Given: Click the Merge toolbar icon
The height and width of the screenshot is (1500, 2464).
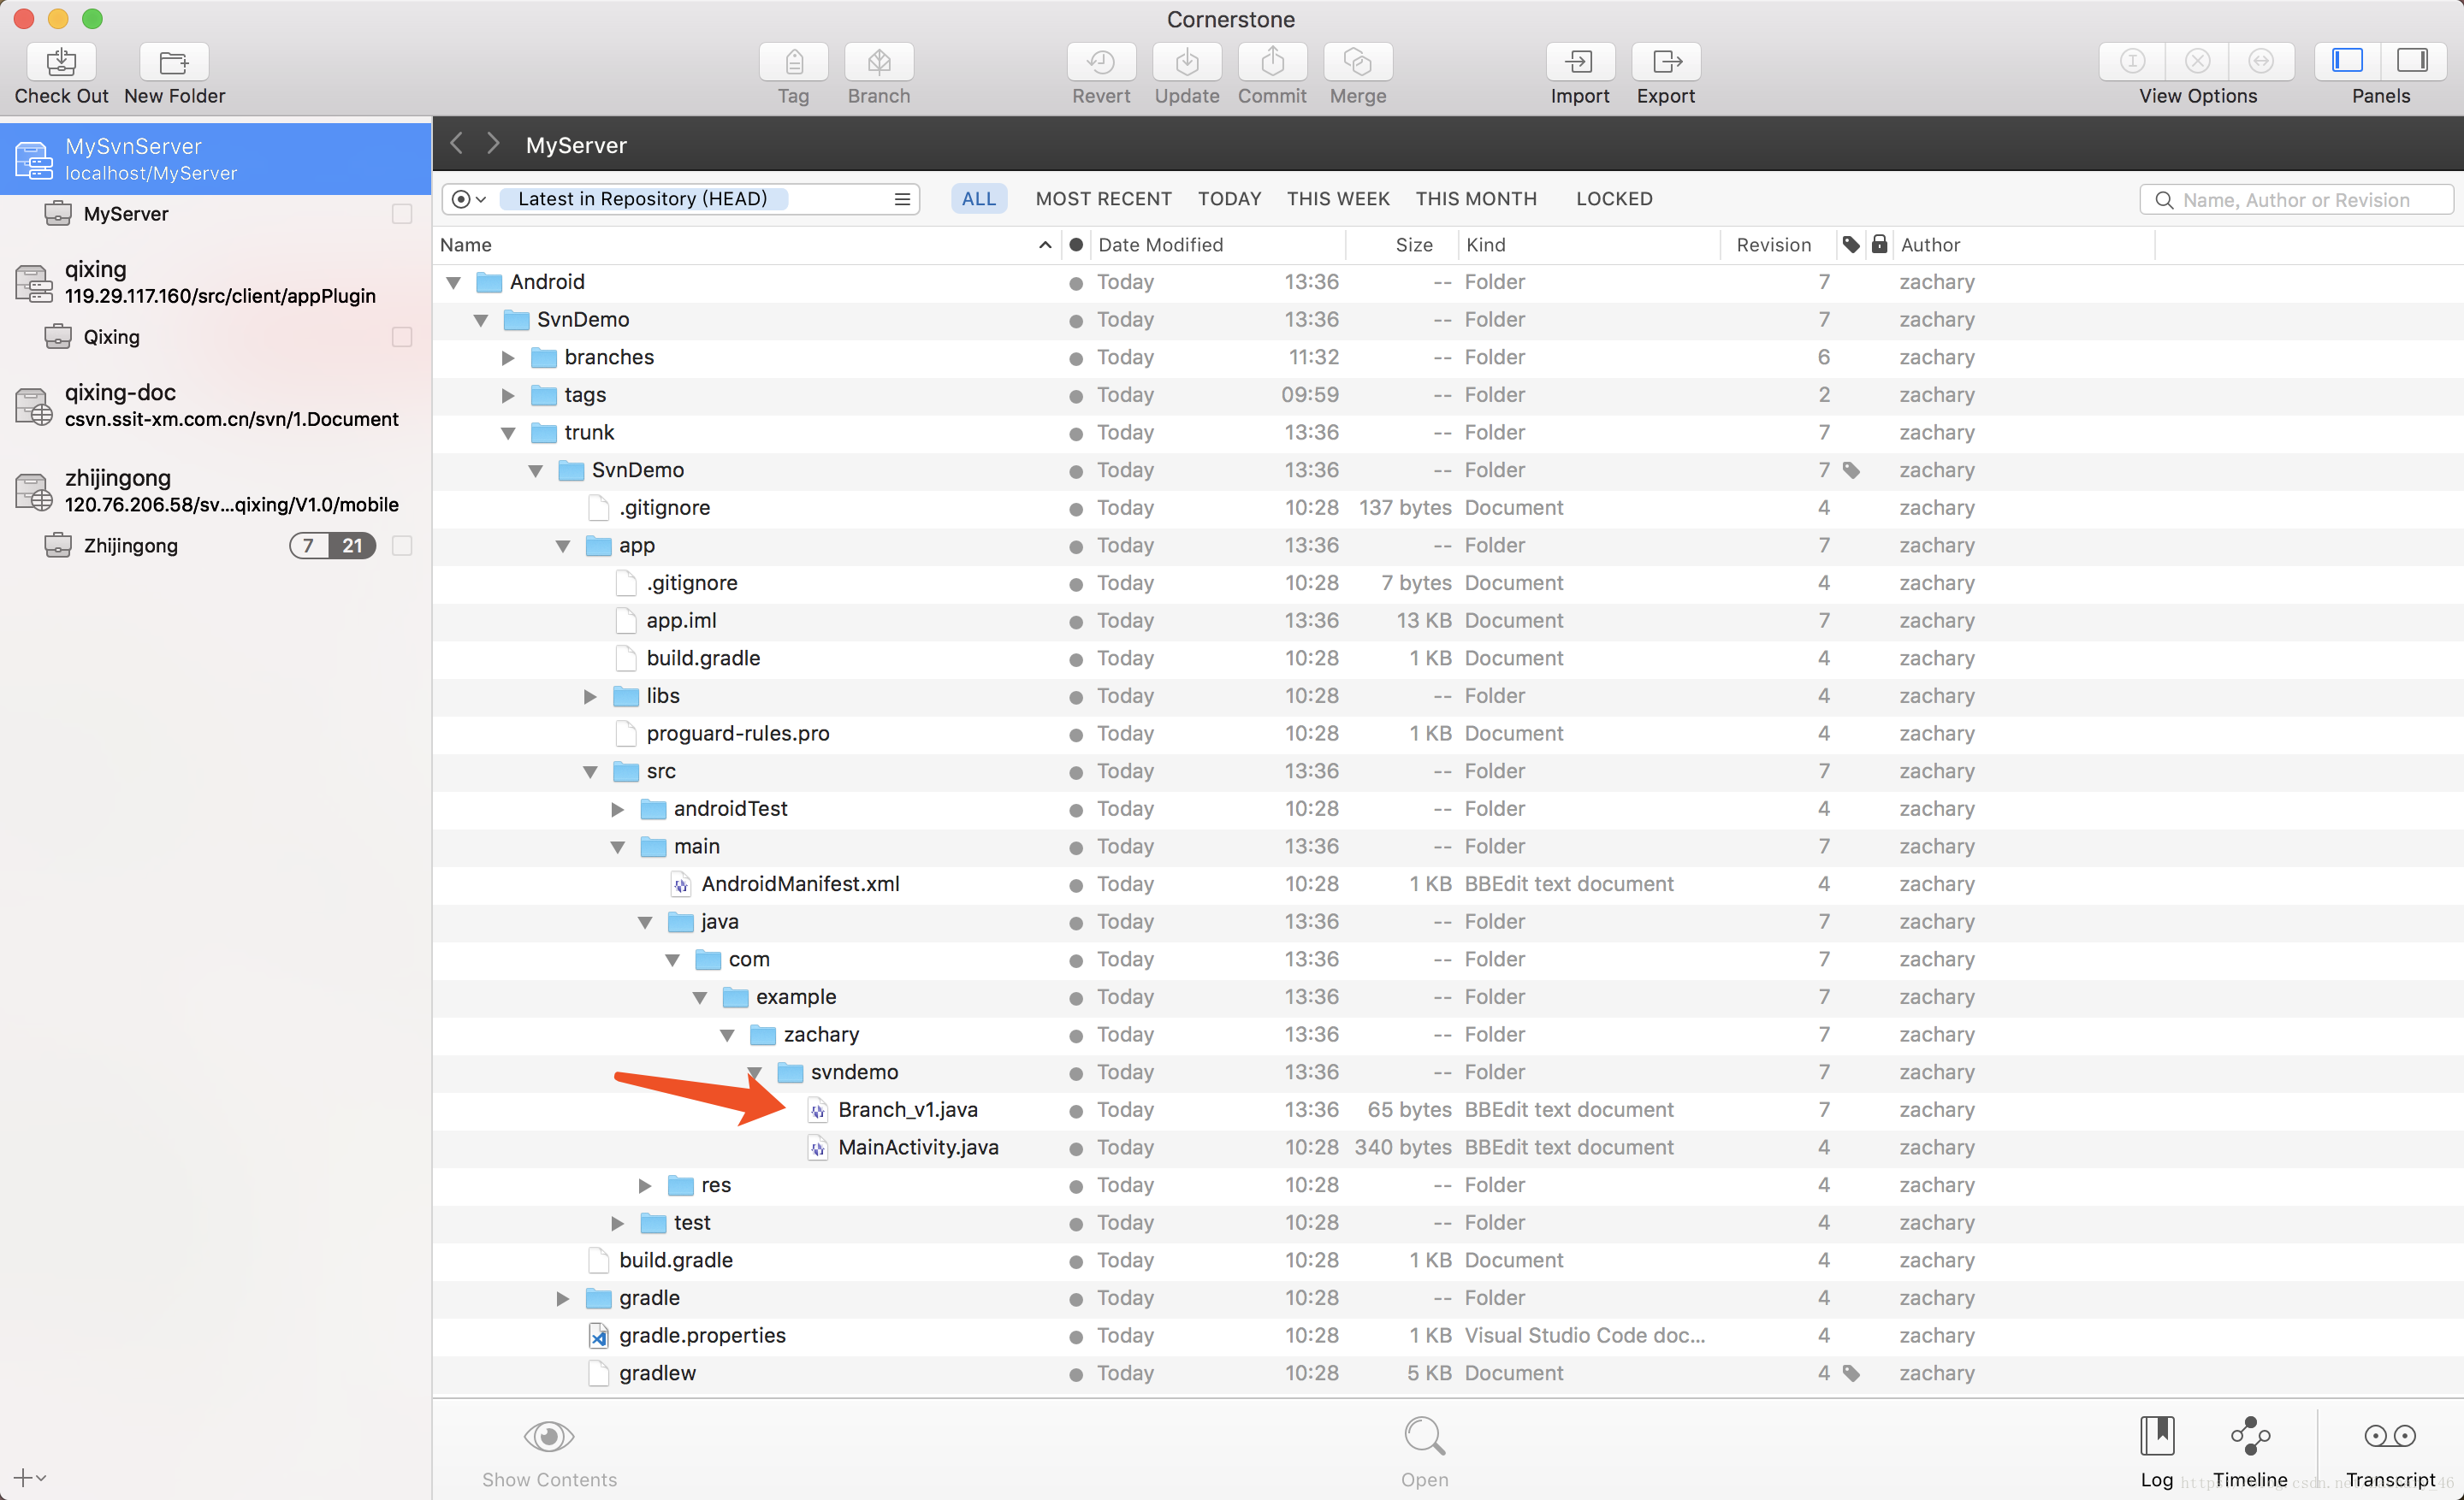Looking at the screenshot, I should coord(1358,62).
